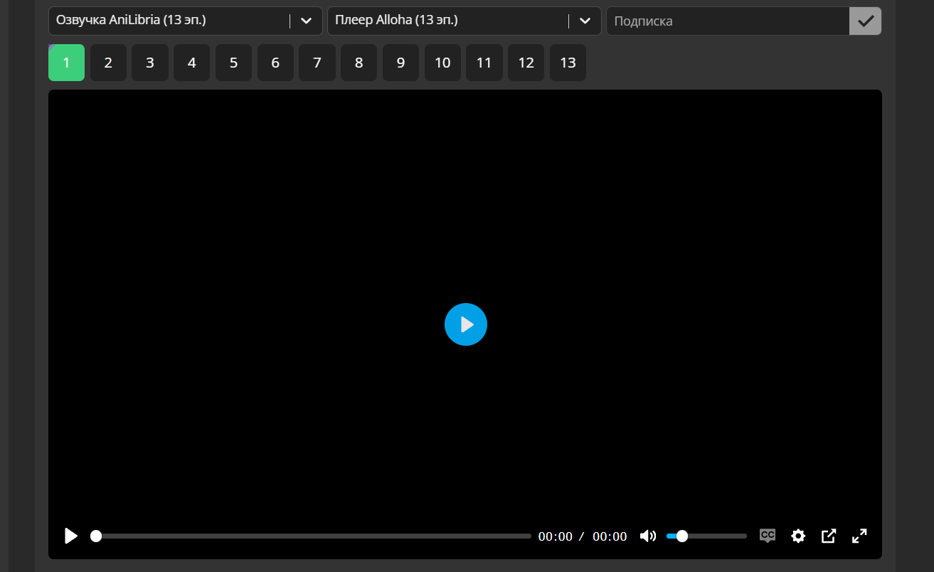Mute the video with the speaker icon

point(647,536)
